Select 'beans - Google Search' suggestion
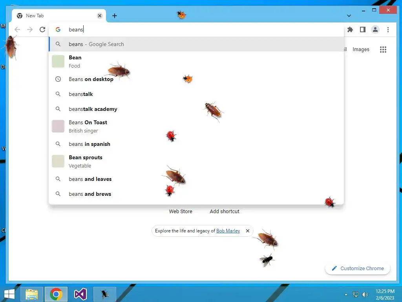Viewport: 402px width, 302px height. (196, 44)
